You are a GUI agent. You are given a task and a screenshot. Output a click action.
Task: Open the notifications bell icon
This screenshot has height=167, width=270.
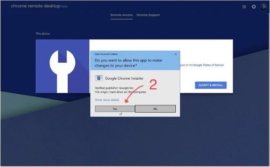tap(254, 6)
